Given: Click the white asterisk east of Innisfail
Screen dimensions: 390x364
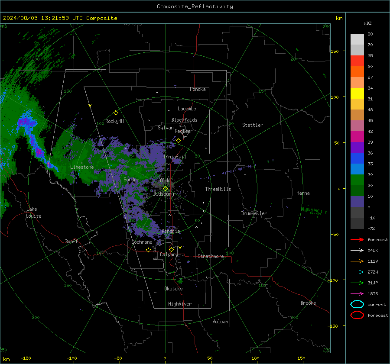Looking at the screenshot, I should (x=206, y=148).
